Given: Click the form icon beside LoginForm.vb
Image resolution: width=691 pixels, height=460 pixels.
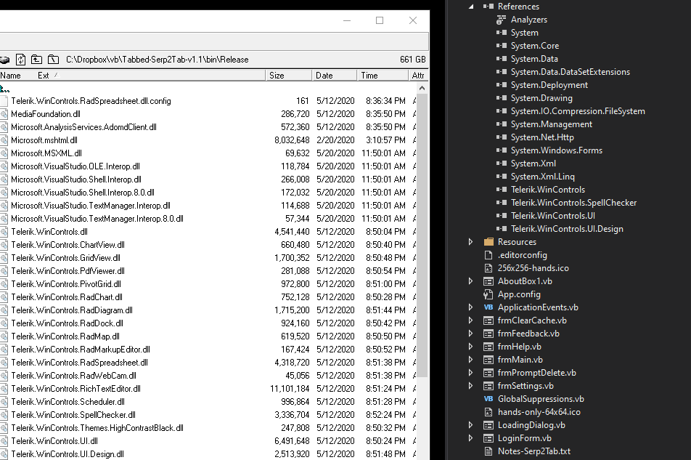Looking at the screenshot, I should (488, 438).
